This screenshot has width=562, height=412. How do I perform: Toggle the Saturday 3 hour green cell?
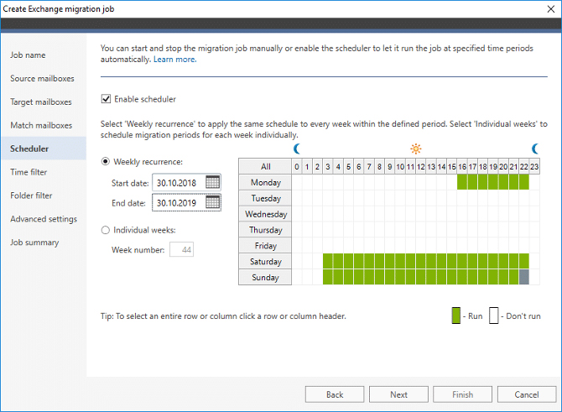328,262
